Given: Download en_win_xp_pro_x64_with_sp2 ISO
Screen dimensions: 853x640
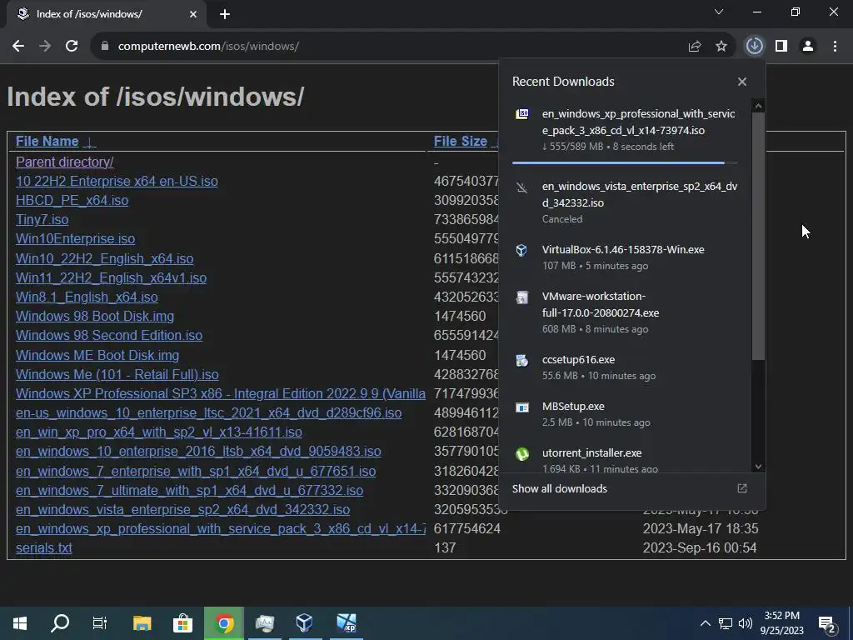Looking at the screenshot, I should click(x=159, y=432).
